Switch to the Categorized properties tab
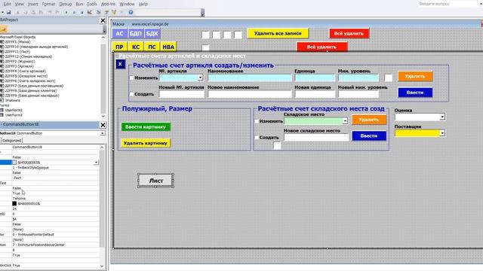This screenshot has height=271, width=483. [x=12, y=141]
